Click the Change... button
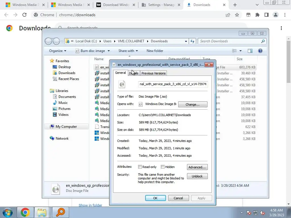Screen dimensions: 291x218 [x=193, y=104]
